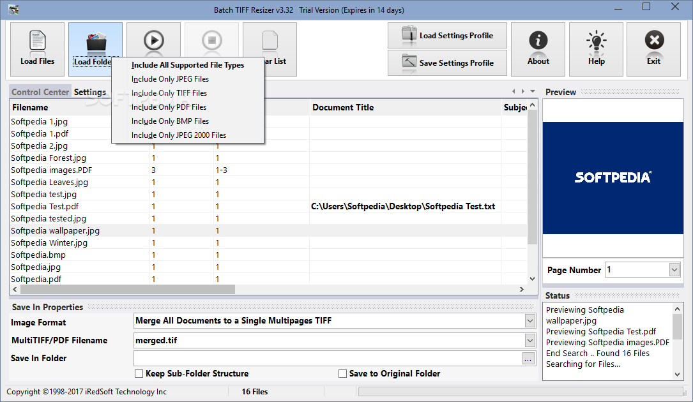Enable Save to Original Folder checkbox
This screenshot has width=693, height=402.
(x=342, y=374)
